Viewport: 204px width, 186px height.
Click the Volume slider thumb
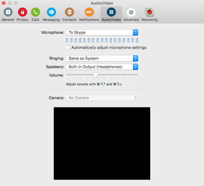click(x=95, y=75)
